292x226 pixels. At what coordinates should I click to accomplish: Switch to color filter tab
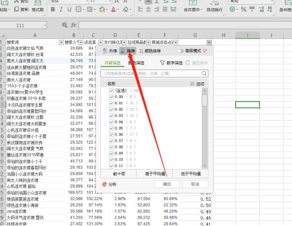(137, 63)
